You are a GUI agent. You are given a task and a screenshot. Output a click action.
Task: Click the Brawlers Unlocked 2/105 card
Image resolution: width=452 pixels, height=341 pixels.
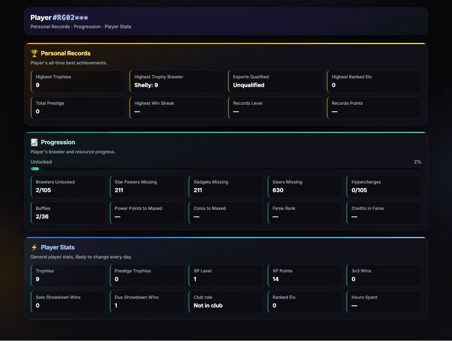click(68, 187)
